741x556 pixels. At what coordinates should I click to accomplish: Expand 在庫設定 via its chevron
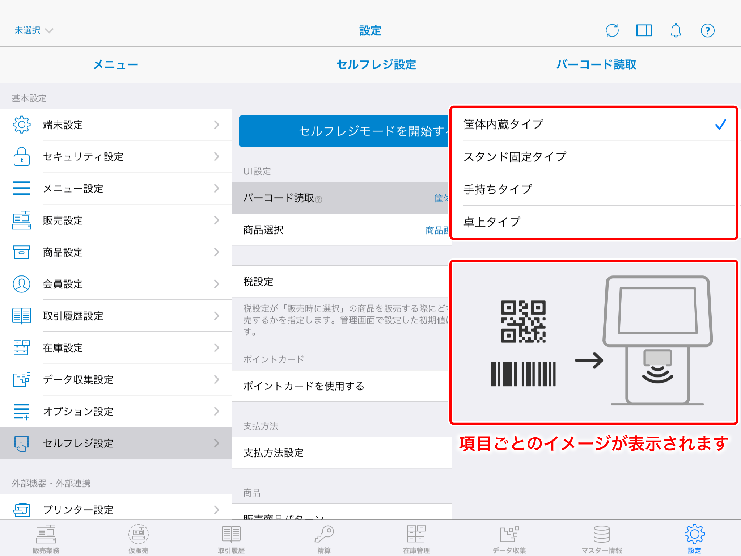click(x=216, y=347)
